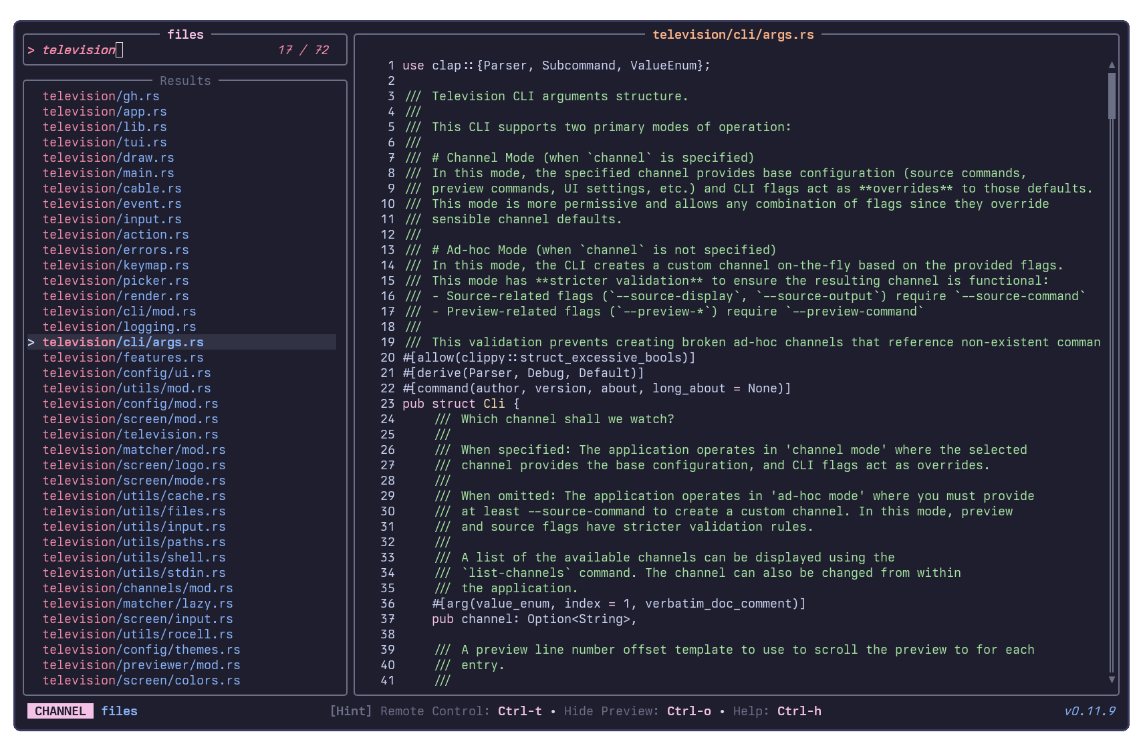Click Ctrl-t remote control hint
This screenshot has width=1143, height=750.
click(x=520, y=711)
